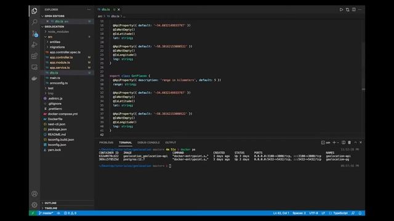The height and width of the screenshot is (221, 394).
Task: Click the master branch in status bar
Action: click(x=46, y=213)
